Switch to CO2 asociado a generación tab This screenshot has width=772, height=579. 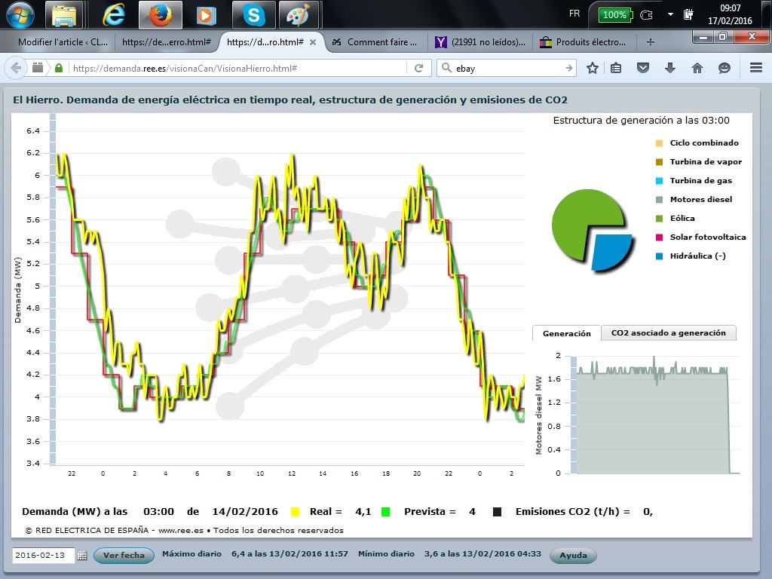[668, 333]
